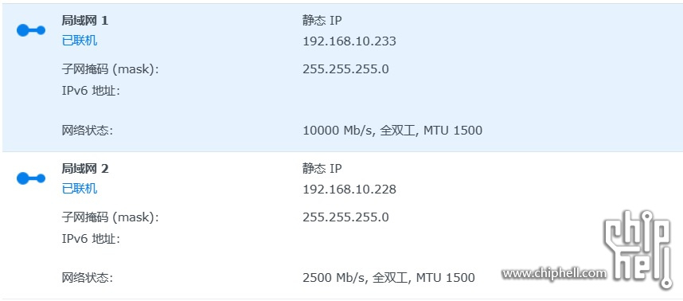The height and width of the screenshot is (301, 683).
Task: Click the 局域网 2 connection icon
Action: [x=31, y=178]
